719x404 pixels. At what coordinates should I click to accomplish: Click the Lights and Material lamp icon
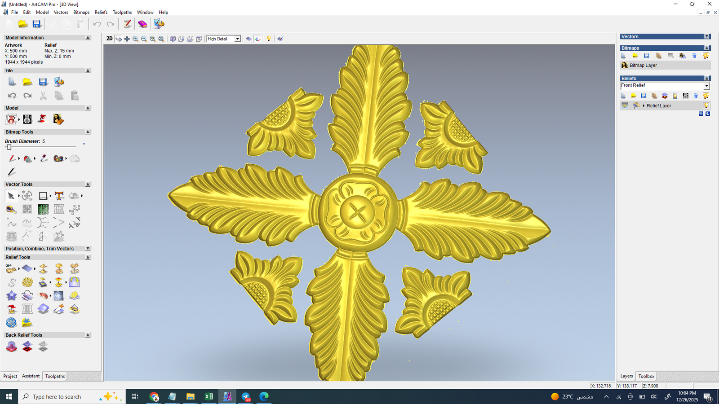pyautogui.click(x=269, y=39)
